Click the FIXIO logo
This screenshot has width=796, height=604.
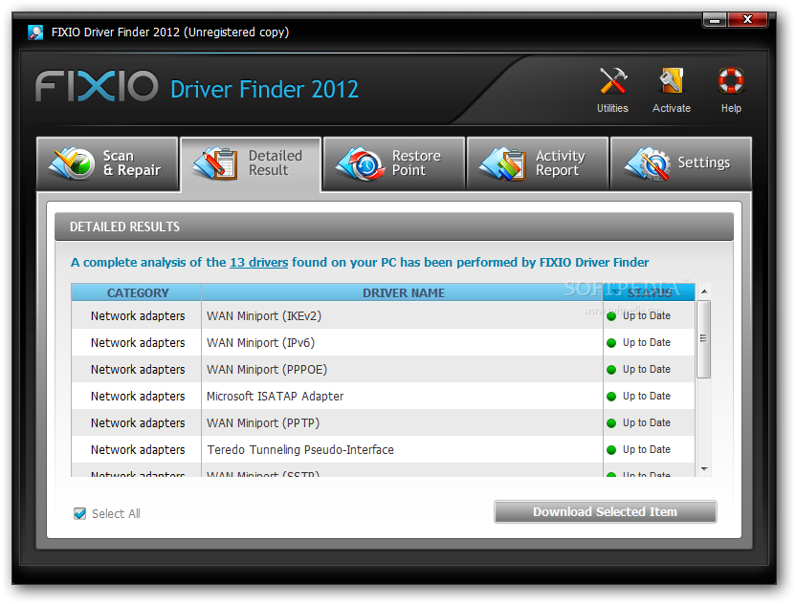coord(97,86)
